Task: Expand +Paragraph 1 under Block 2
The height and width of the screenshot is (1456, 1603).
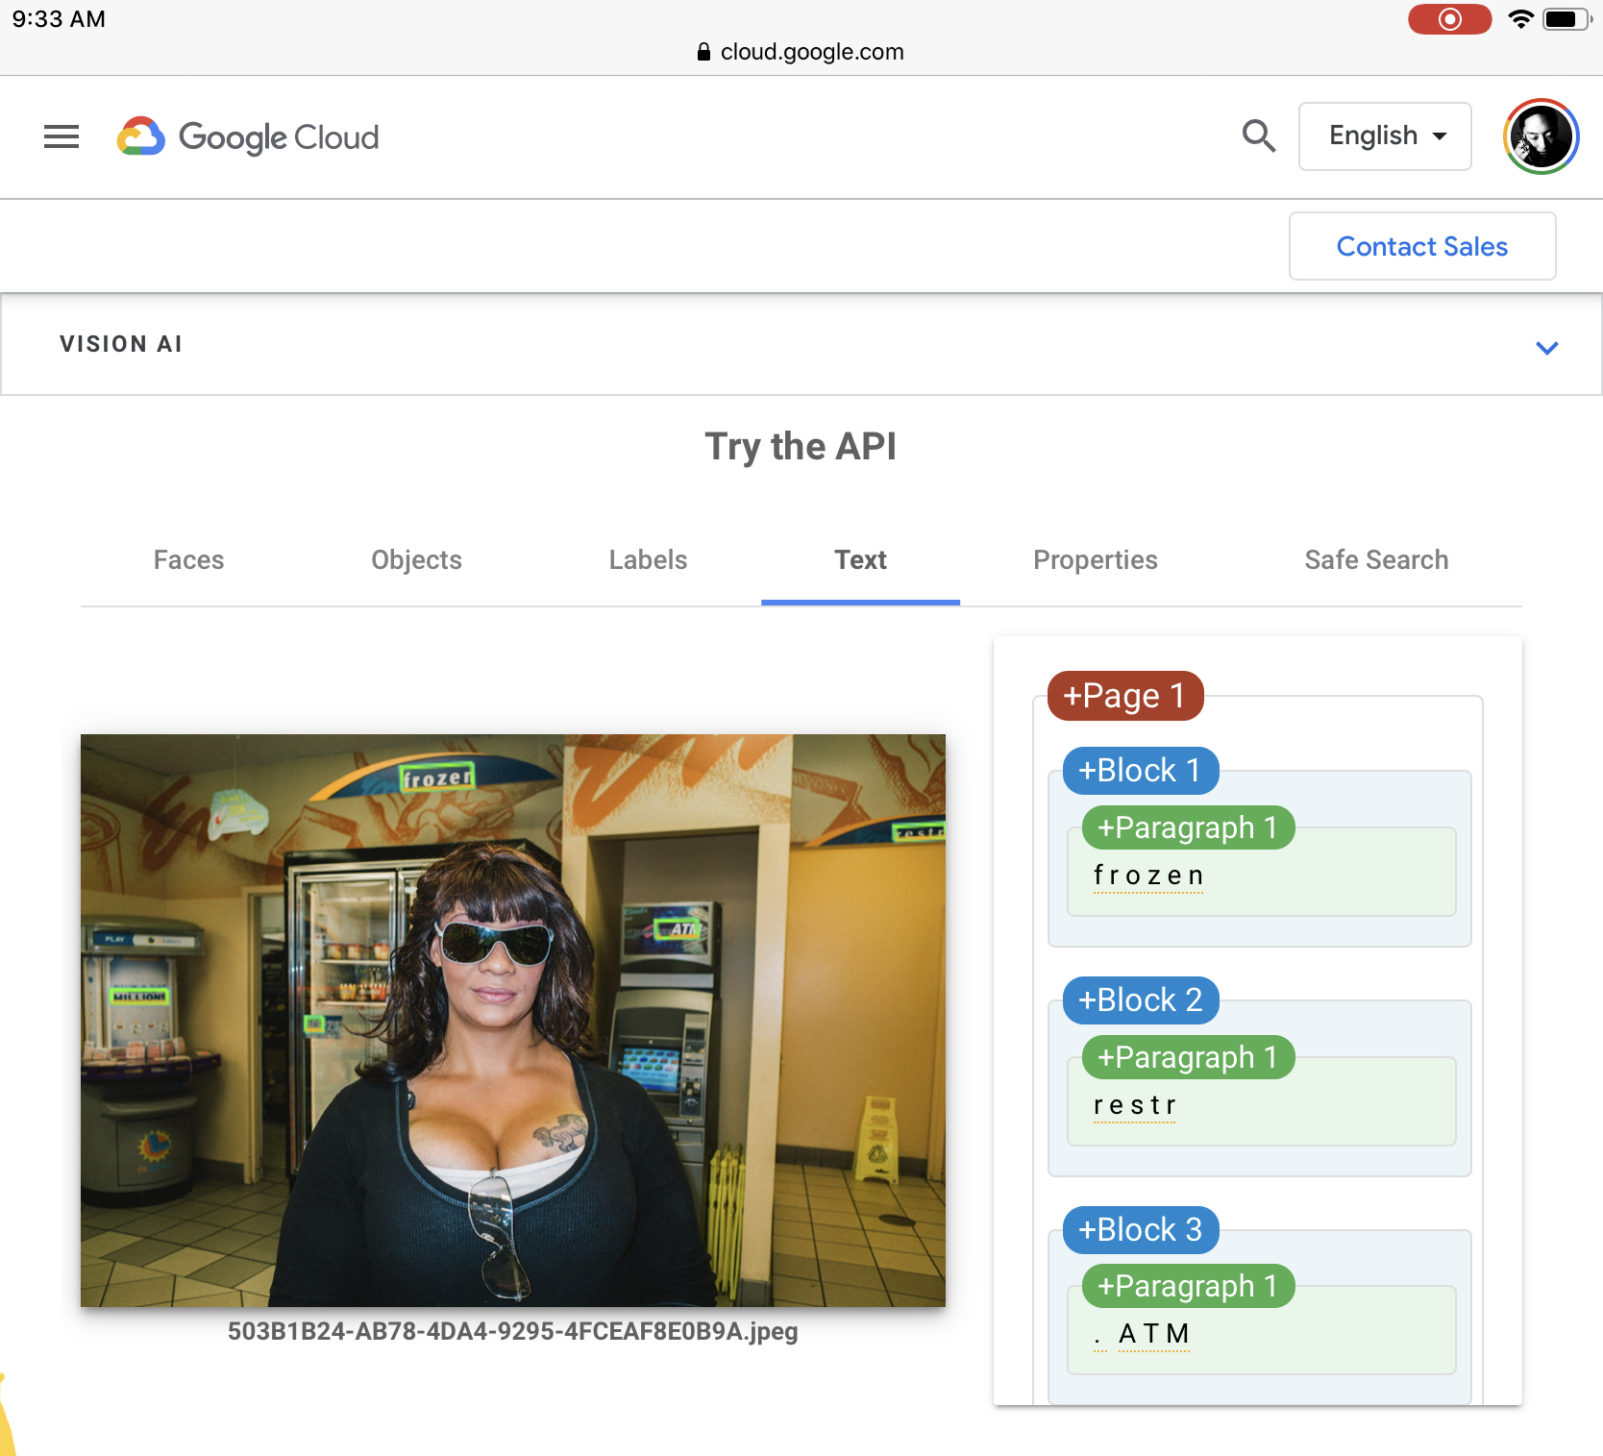Action: pyautogui.click(x=1188, y=1057)
